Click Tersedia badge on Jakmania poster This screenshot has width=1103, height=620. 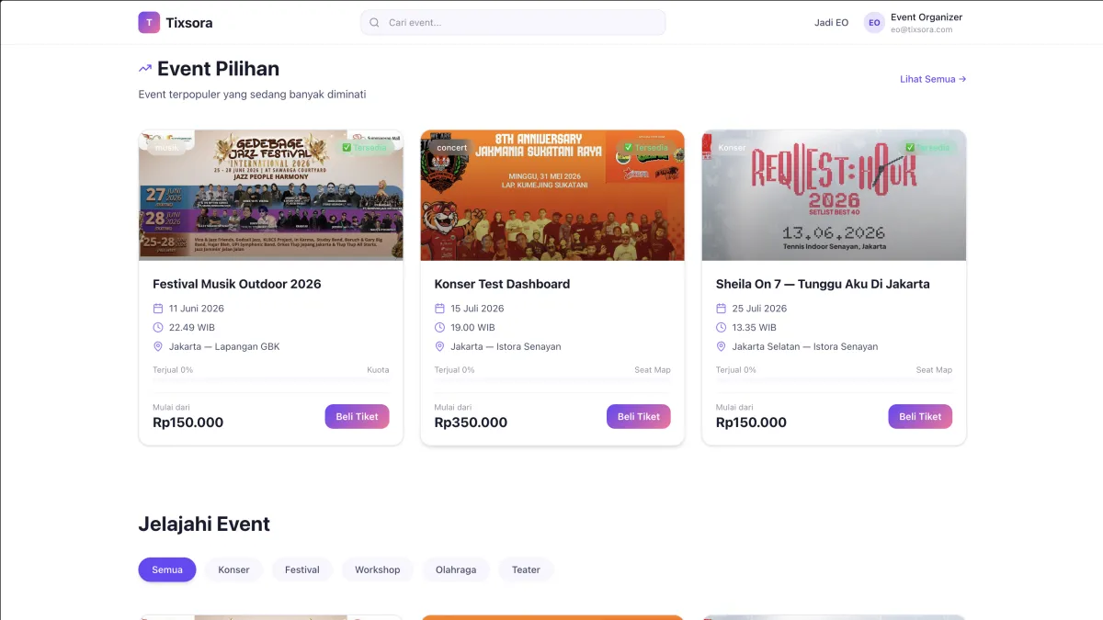646,147
